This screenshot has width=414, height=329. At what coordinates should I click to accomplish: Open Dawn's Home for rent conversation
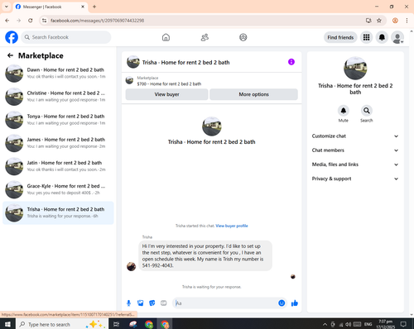58,74
